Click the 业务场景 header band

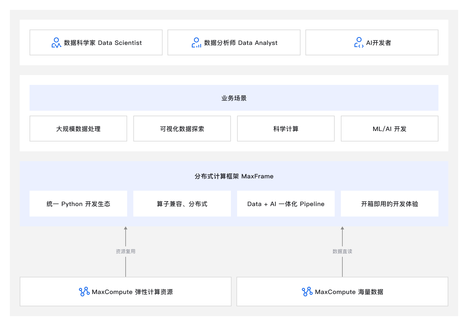click(234, 98)
